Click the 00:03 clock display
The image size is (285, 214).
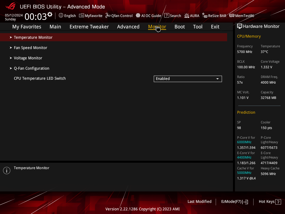click(36, 16)
